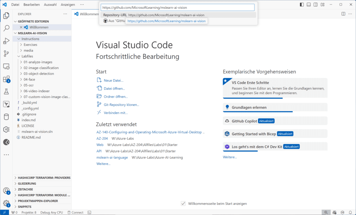This screenshot has width=356, height=215.
Task: Open Customize Layout button in title bar
Action: point(323,5)
